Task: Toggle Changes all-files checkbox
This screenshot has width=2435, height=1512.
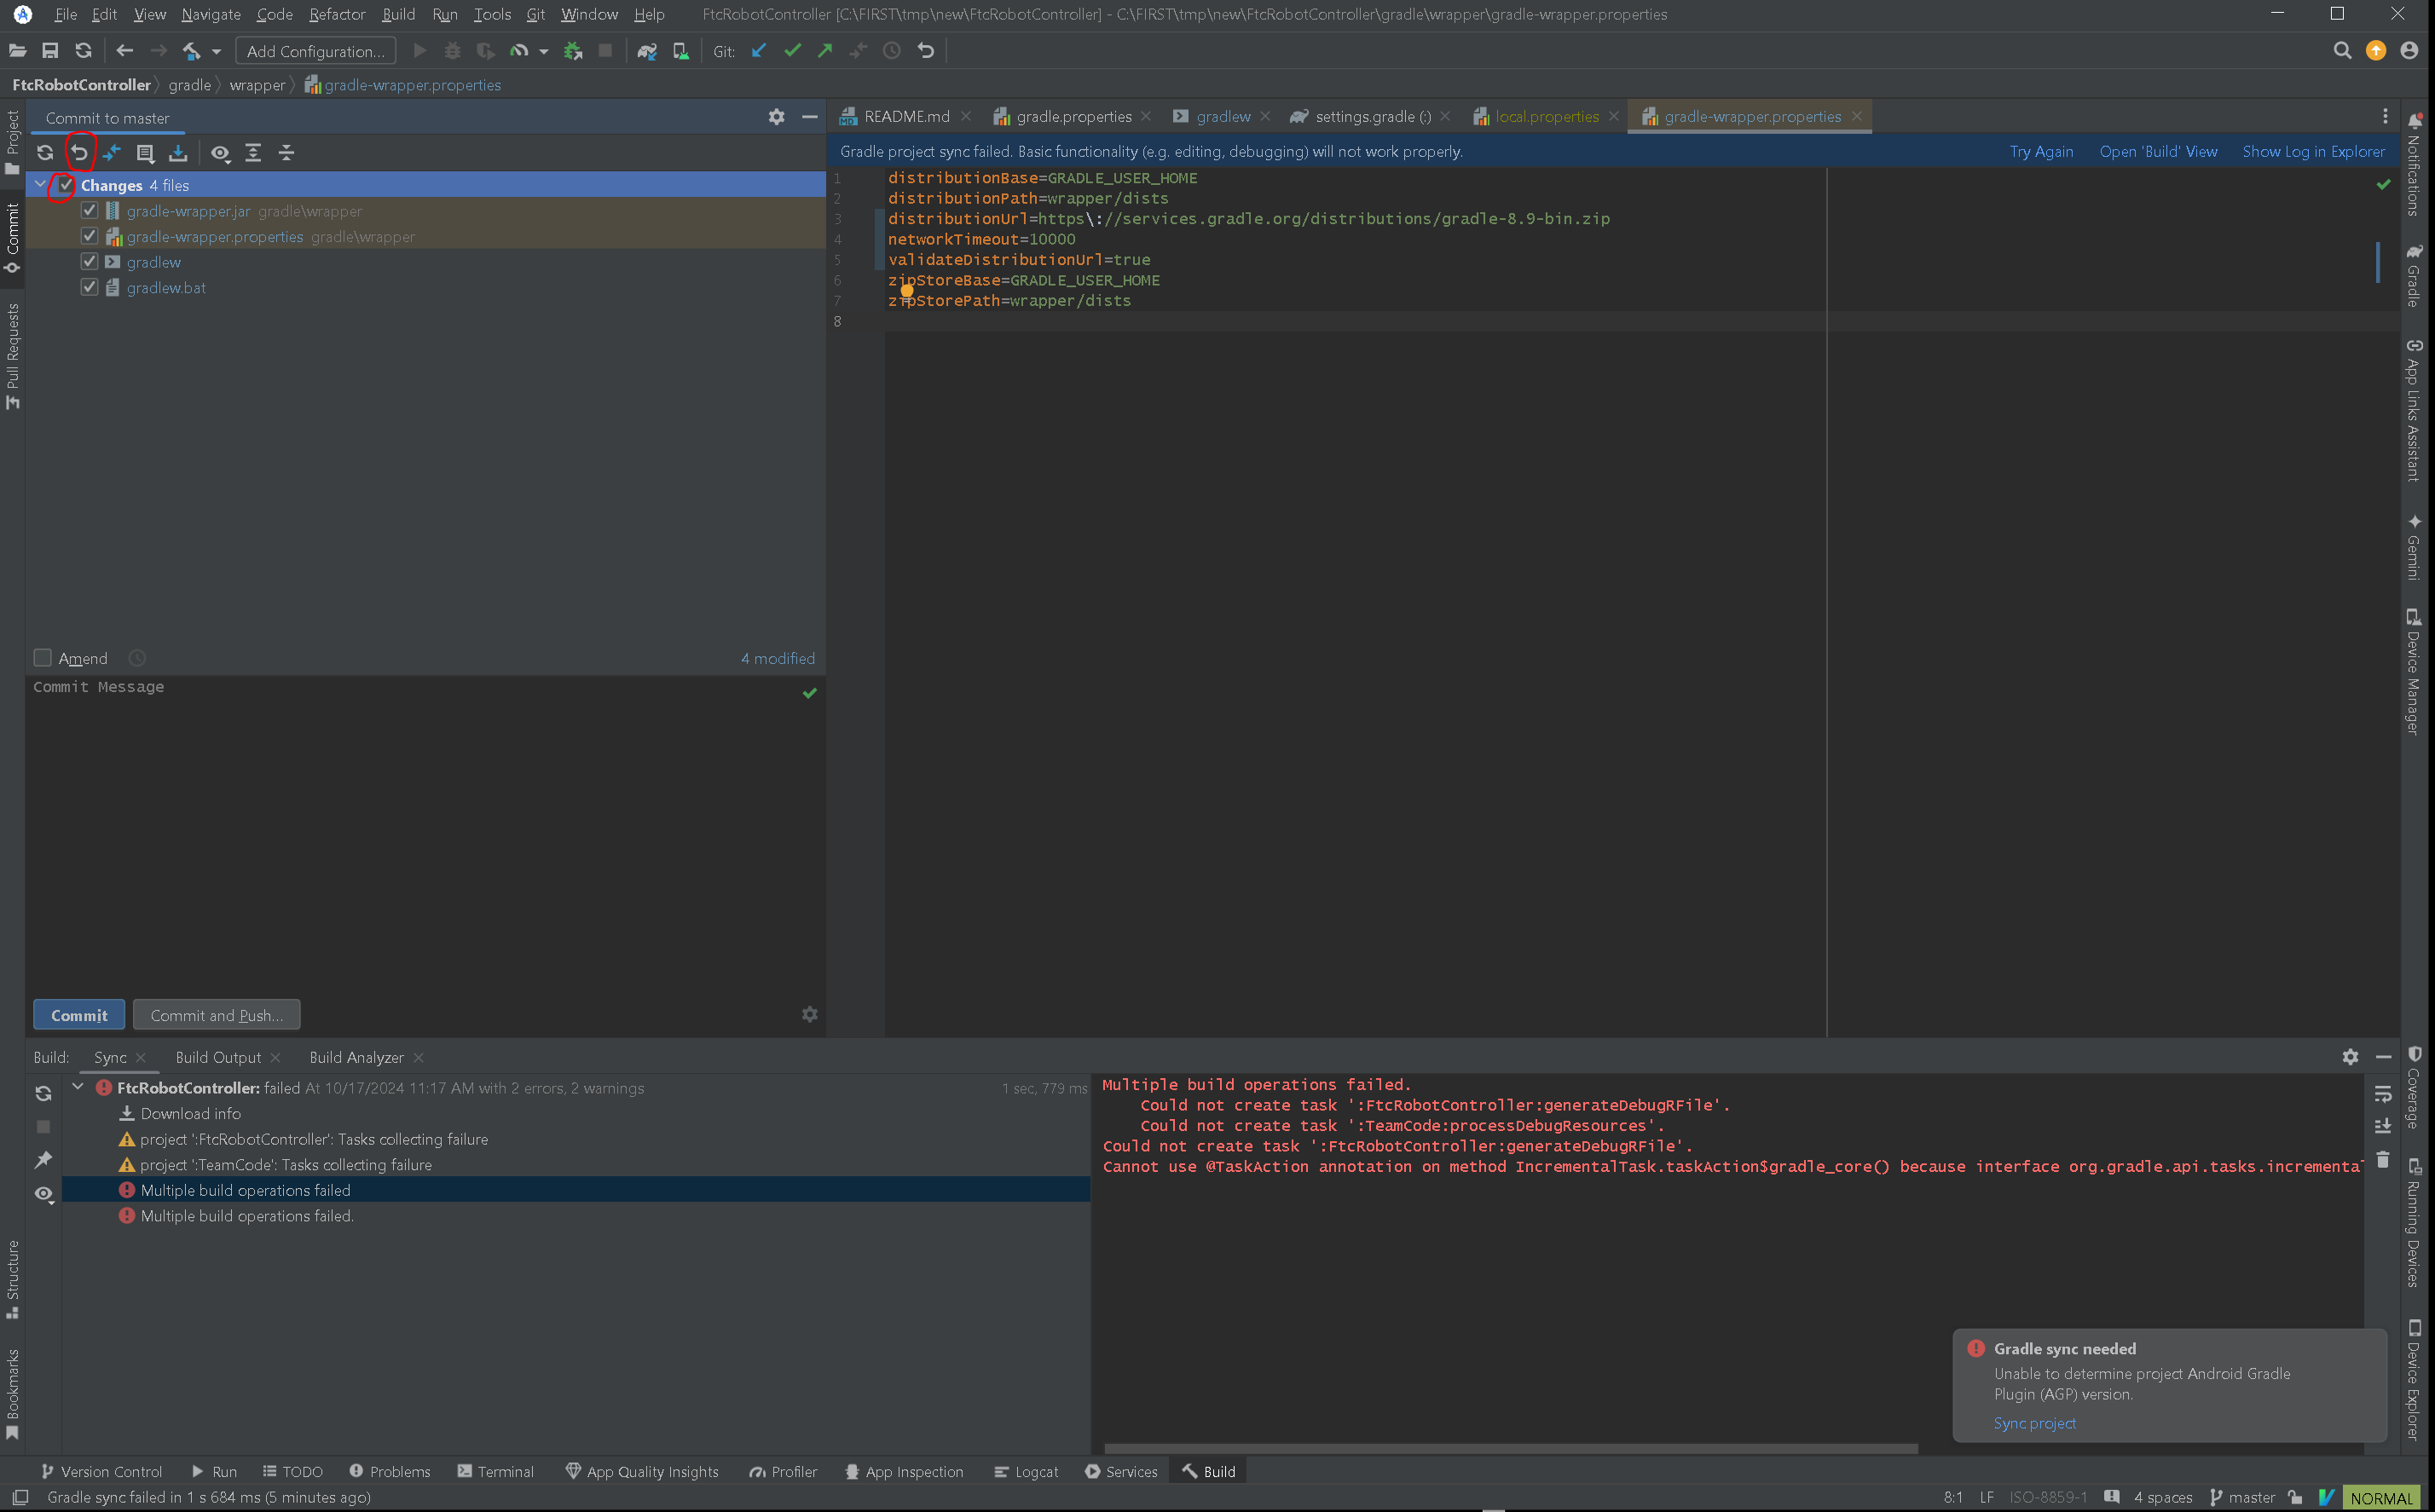Action: 66,185
